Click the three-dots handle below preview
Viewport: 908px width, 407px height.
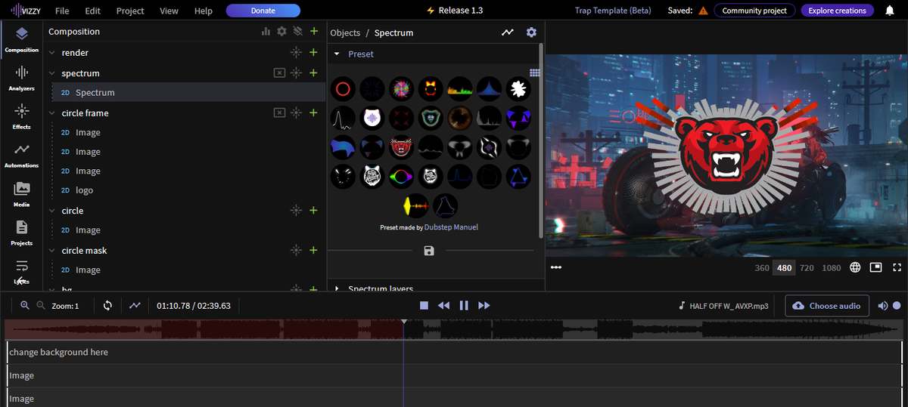pyautogui.click(x=556, y=267)
